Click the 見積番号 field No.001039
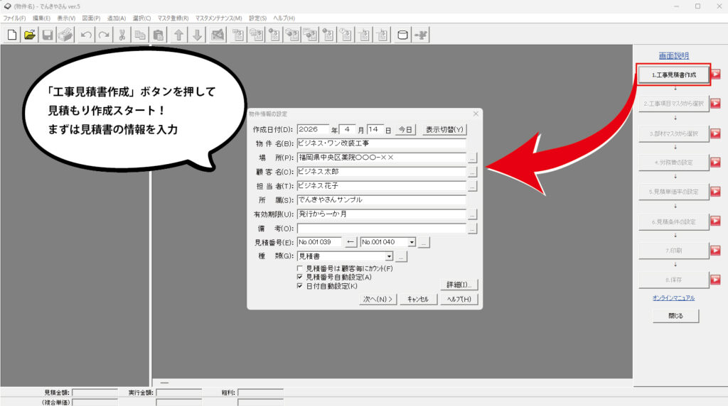This screenshot has height=406, width=728. click(x=319, y=242)
